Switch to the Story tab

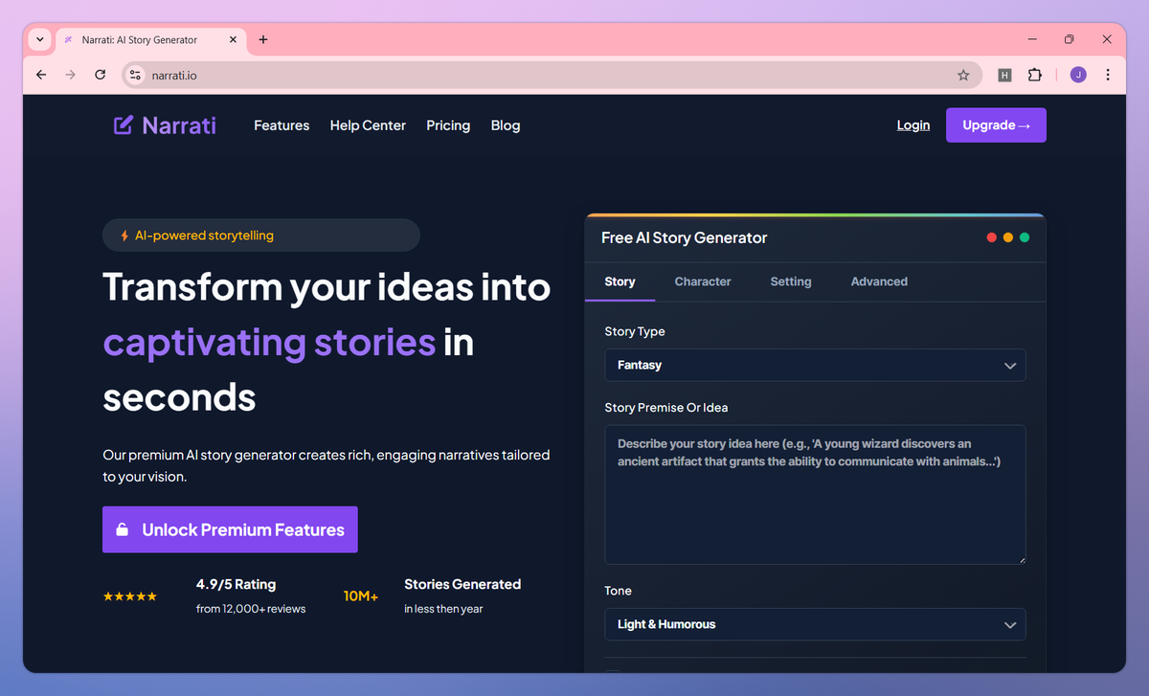tap(620, 281)
